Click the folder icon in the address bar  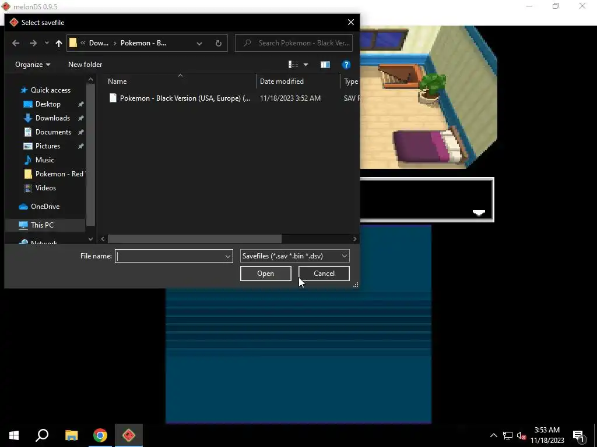[73, 43]
